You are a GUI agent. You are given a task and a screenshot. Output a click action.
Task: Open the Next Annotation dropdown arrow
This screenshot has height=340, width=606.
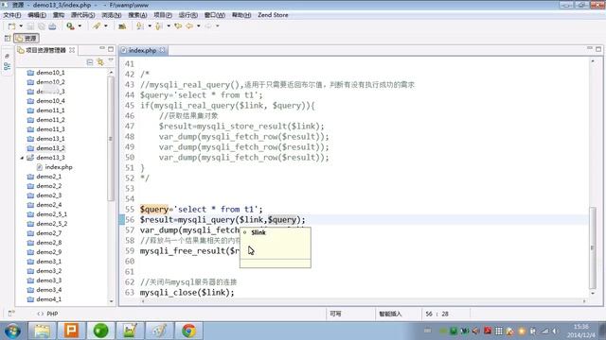[x=150, y=26]
